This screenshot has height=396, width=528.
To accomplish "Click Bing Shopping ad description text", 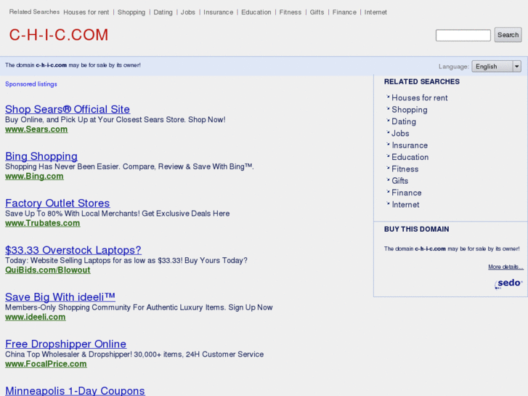I will (129, 166).
